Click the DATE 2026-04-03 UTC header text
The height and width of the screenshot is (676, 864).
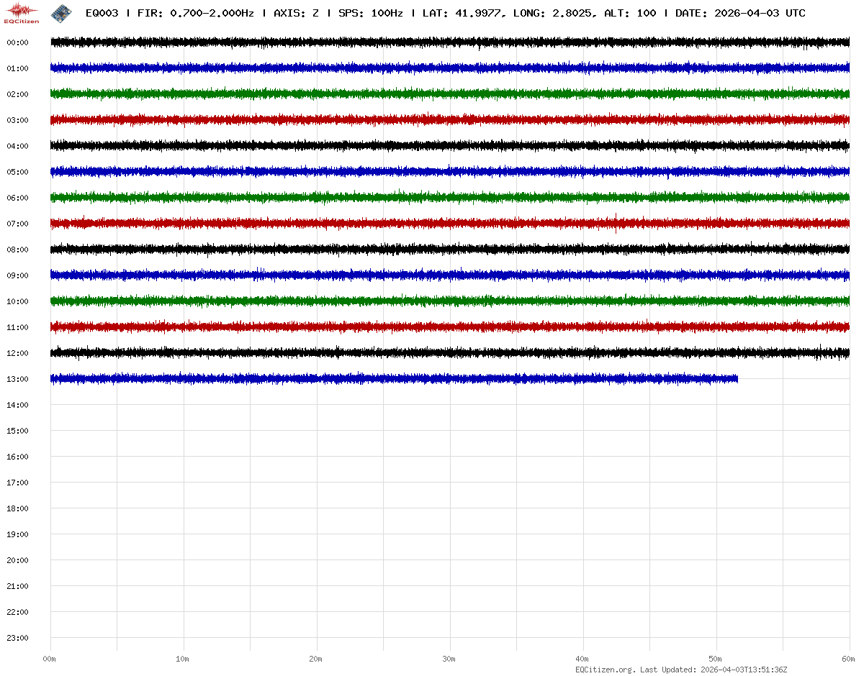click(x=740, y=14)
